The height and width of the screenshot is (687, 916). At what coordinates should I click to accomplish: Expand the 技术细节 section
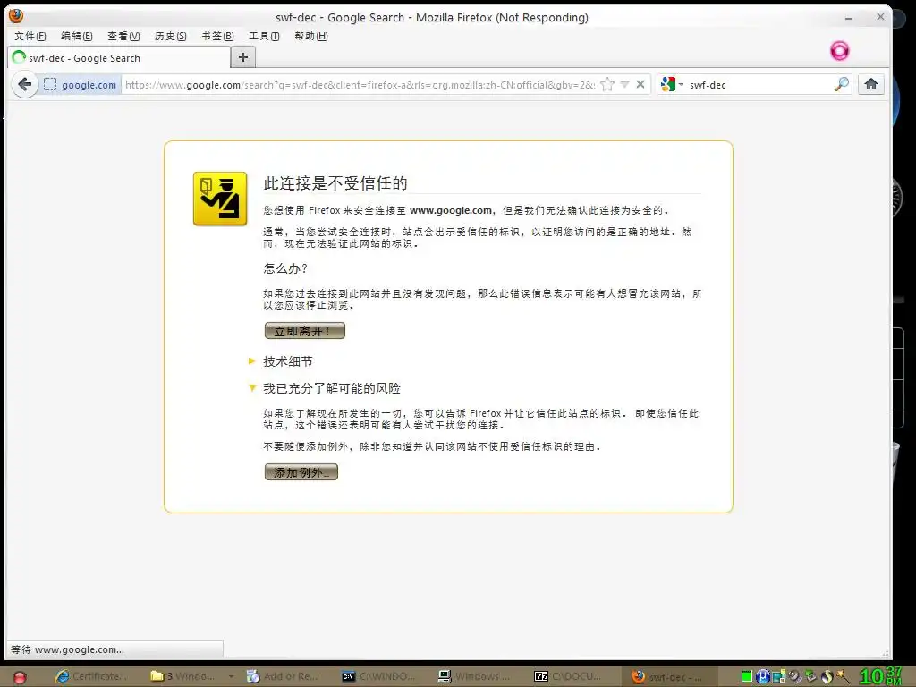pyautogui.click(x=282, y=361)
